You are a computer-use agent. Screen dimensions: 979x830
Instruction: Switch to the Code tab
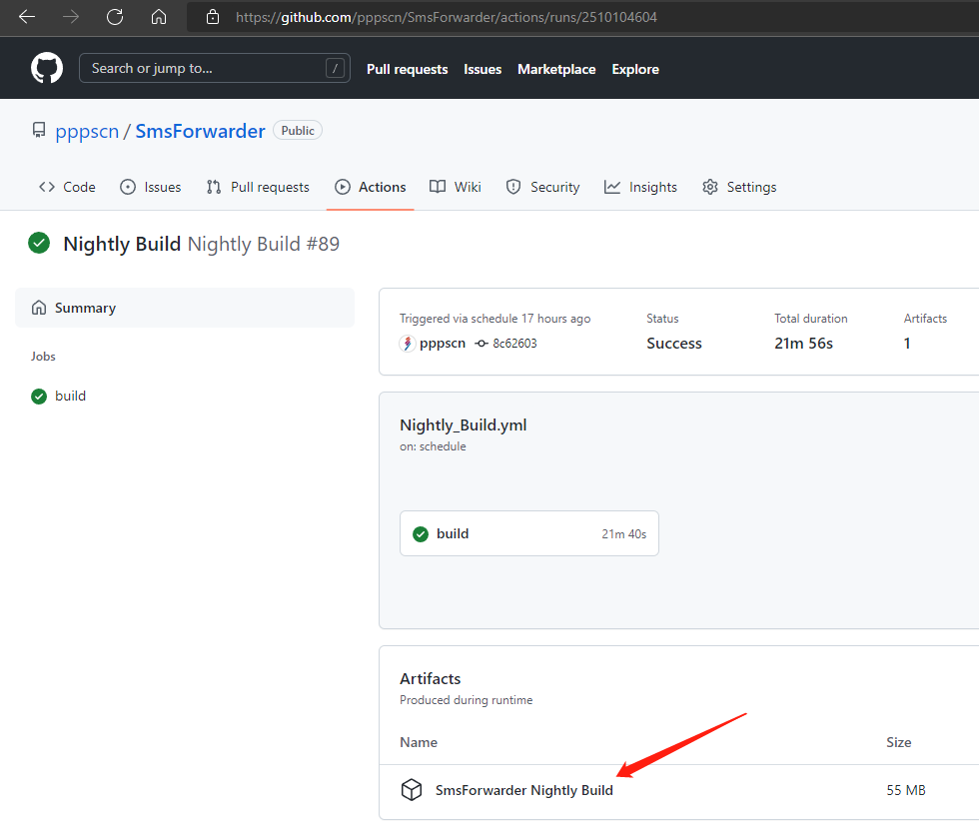click(x=67, y=187)
